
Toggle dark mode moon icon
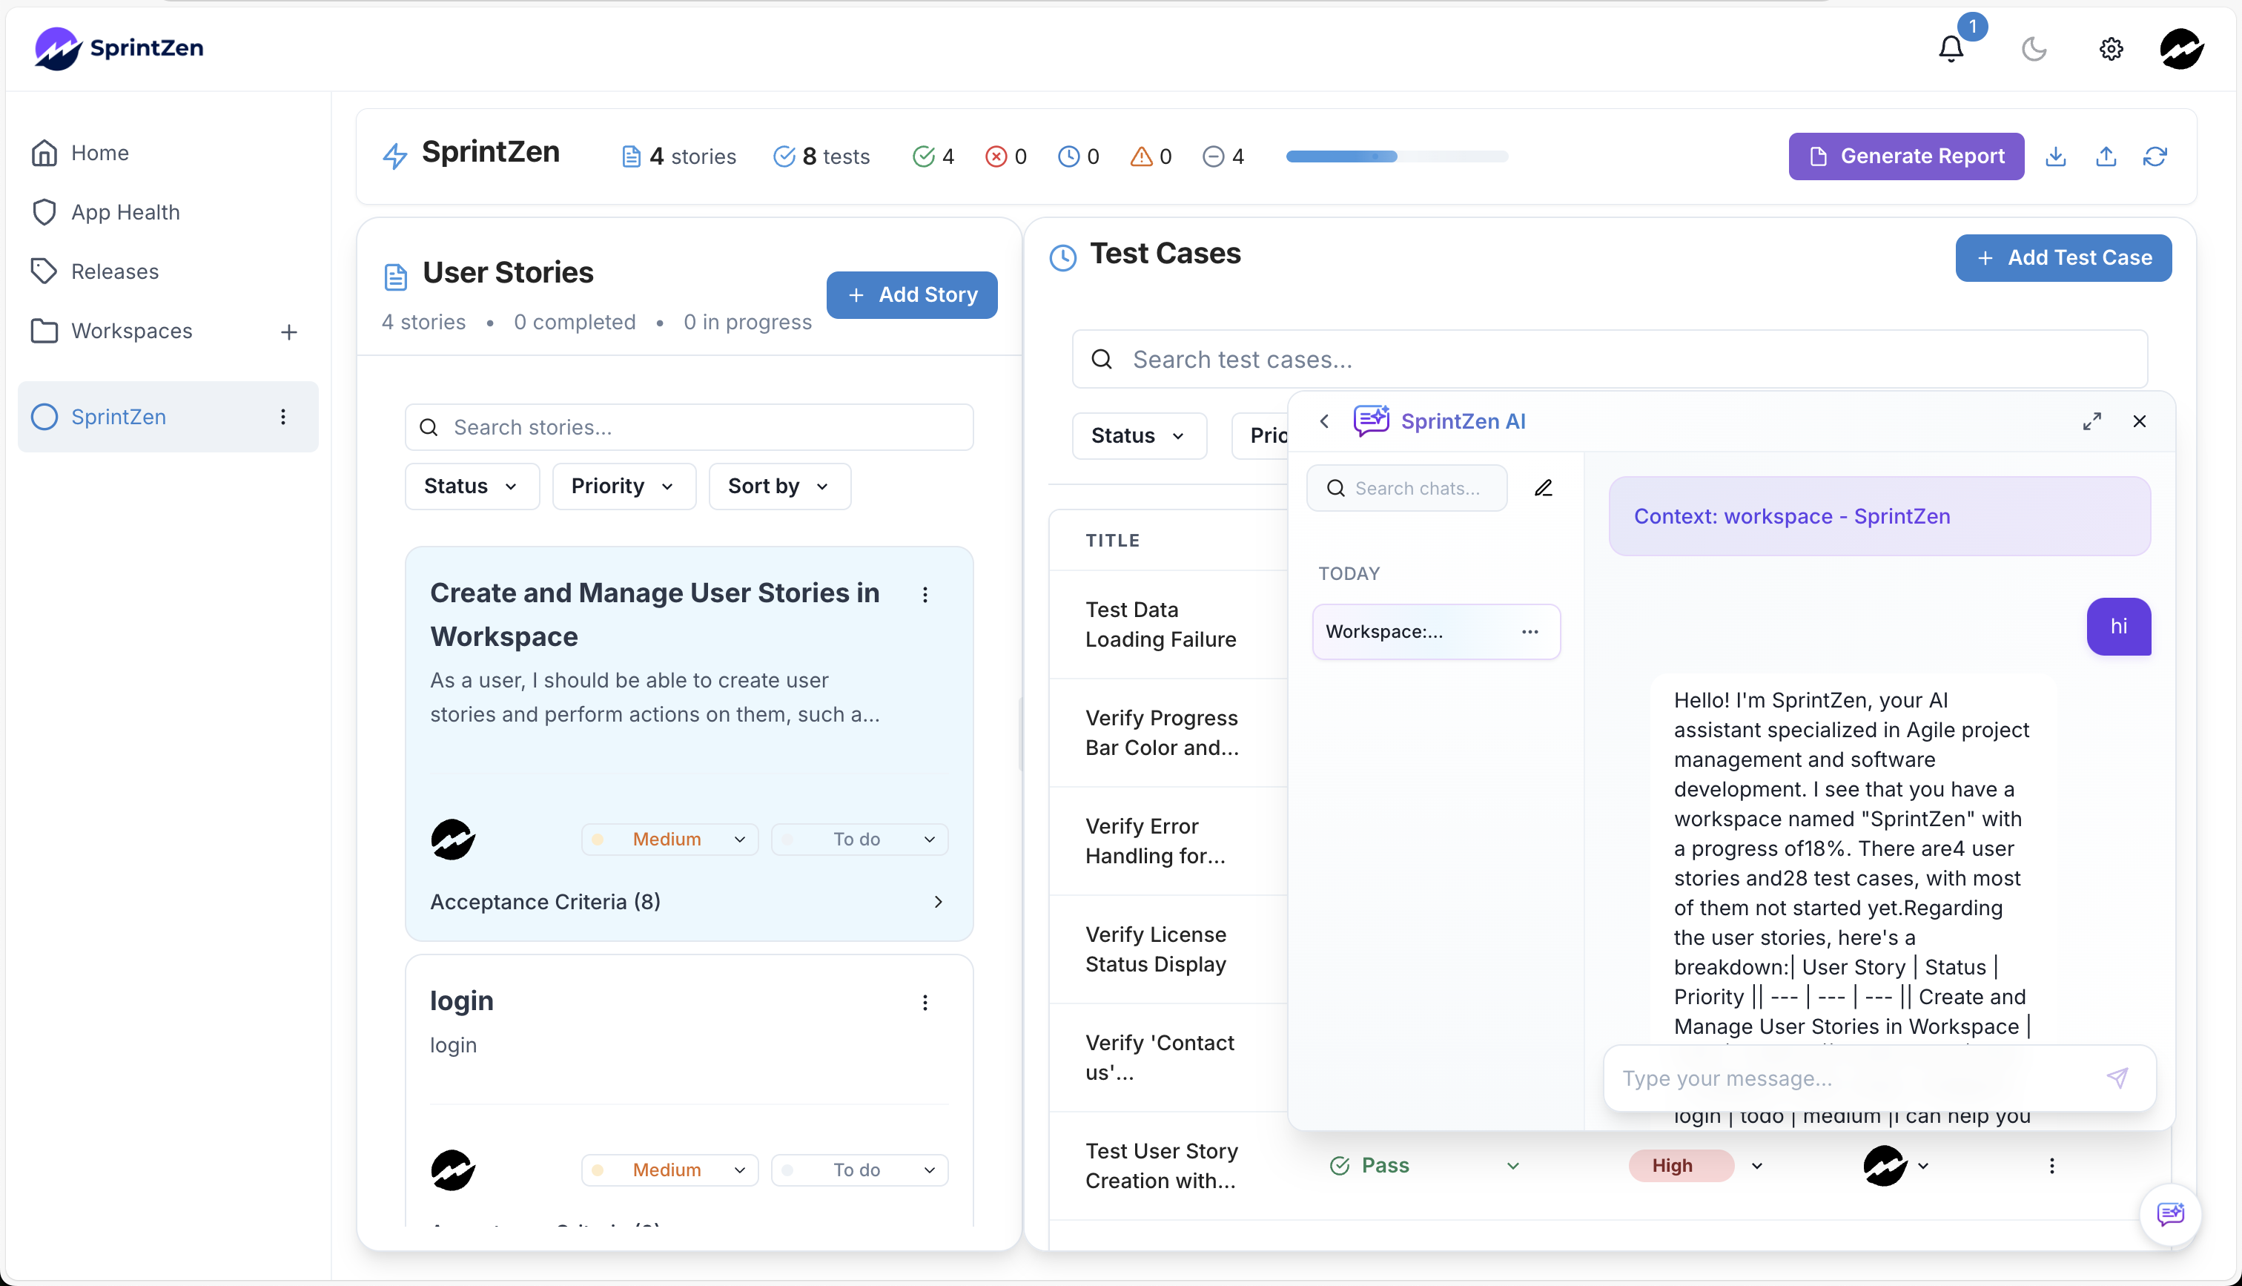(x=2034, y=49)
